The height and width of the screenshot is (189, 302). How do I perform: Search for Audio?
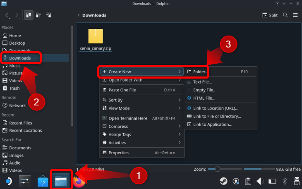click(11, 163)
